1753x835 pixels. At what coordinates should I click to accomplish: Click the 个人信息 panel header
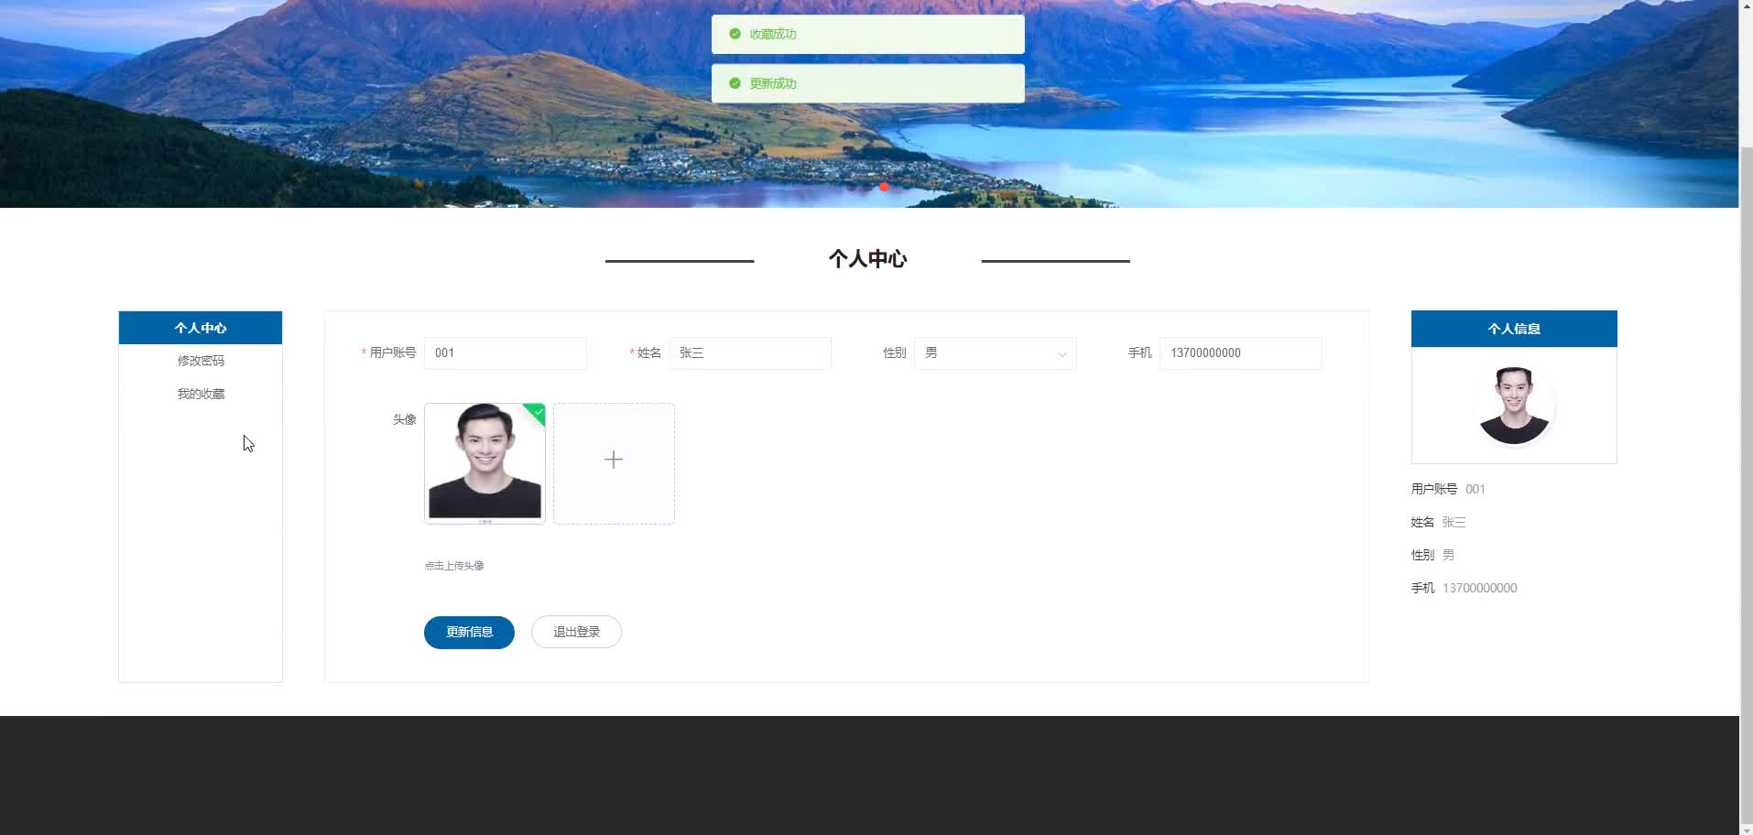[1514, 329]
